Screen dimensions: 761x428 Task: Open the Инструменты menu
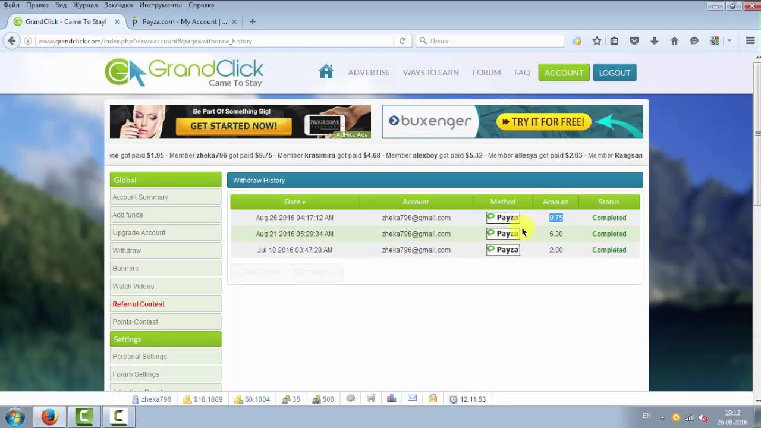(x=161, y=5)
